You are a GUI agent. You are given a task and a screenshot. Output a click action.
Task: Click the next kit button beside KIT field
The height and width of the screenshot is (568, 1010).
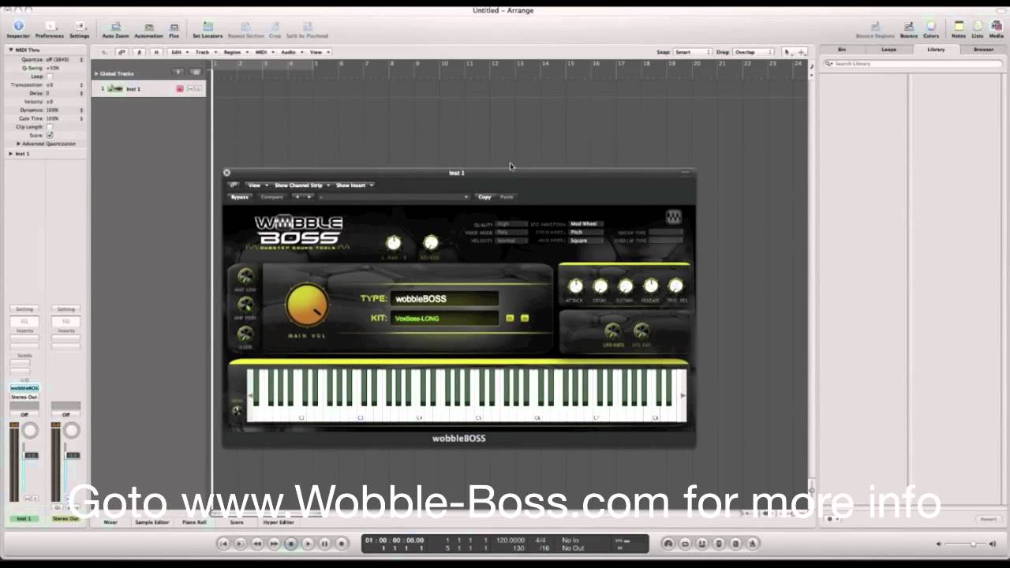[525, 318]
